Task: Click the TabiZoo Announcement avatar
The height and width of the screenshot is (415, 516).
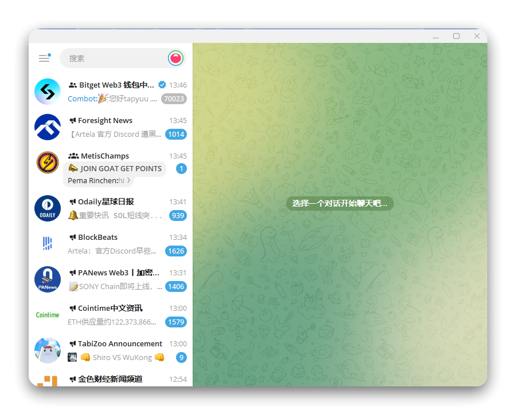Action: [47, 350]
